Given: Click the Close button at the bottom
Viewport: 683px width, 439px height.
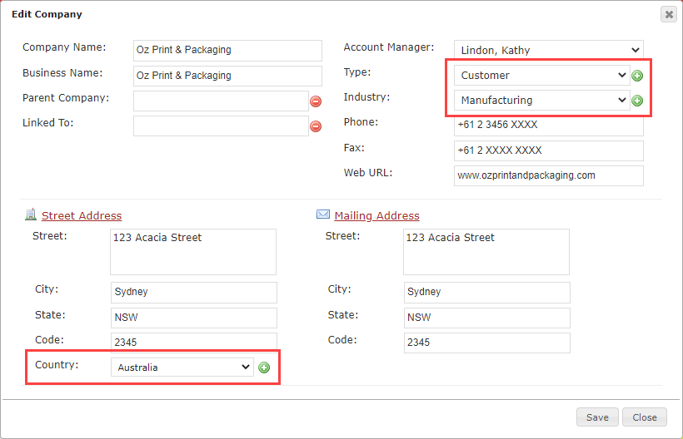Looking at the screenshot, I should click(644, 417).
